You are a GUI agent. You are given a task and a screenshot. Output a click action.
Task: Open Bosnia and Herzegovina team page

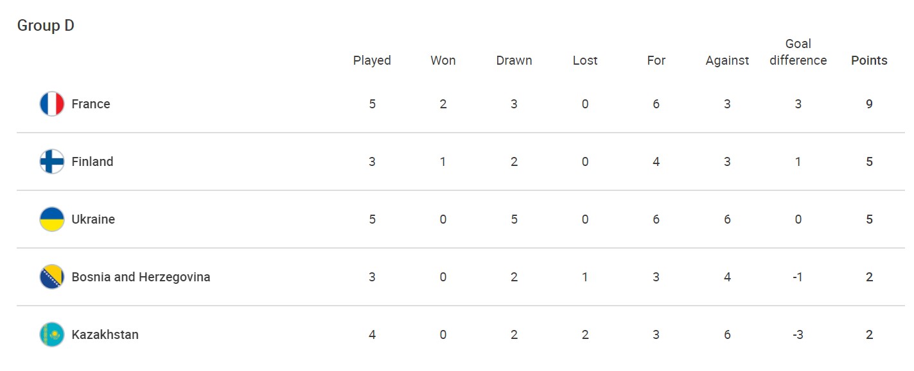coord(141,277)
